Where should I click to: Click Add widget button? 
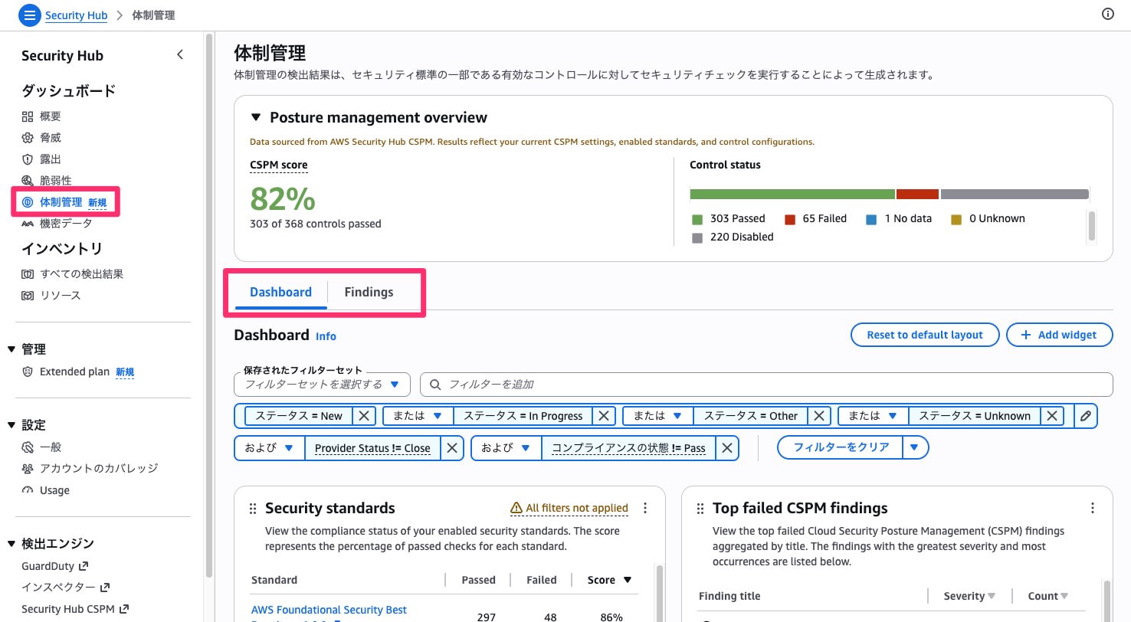coord(1059,335)
